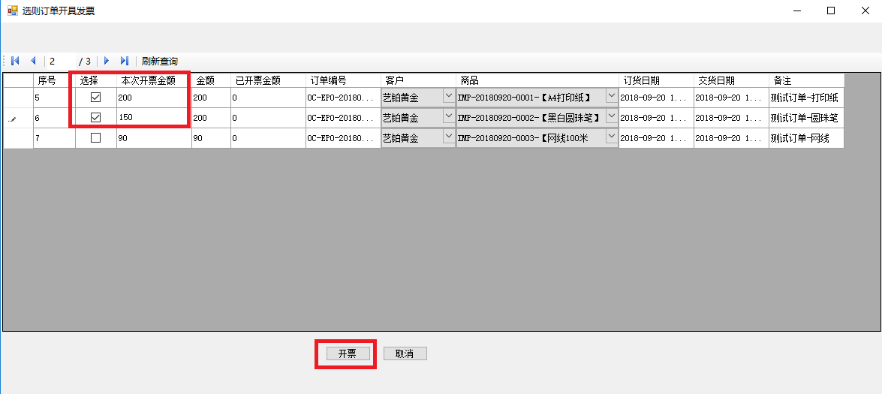Click the current page number field
882x394 pixels.
tap(61, 62)
